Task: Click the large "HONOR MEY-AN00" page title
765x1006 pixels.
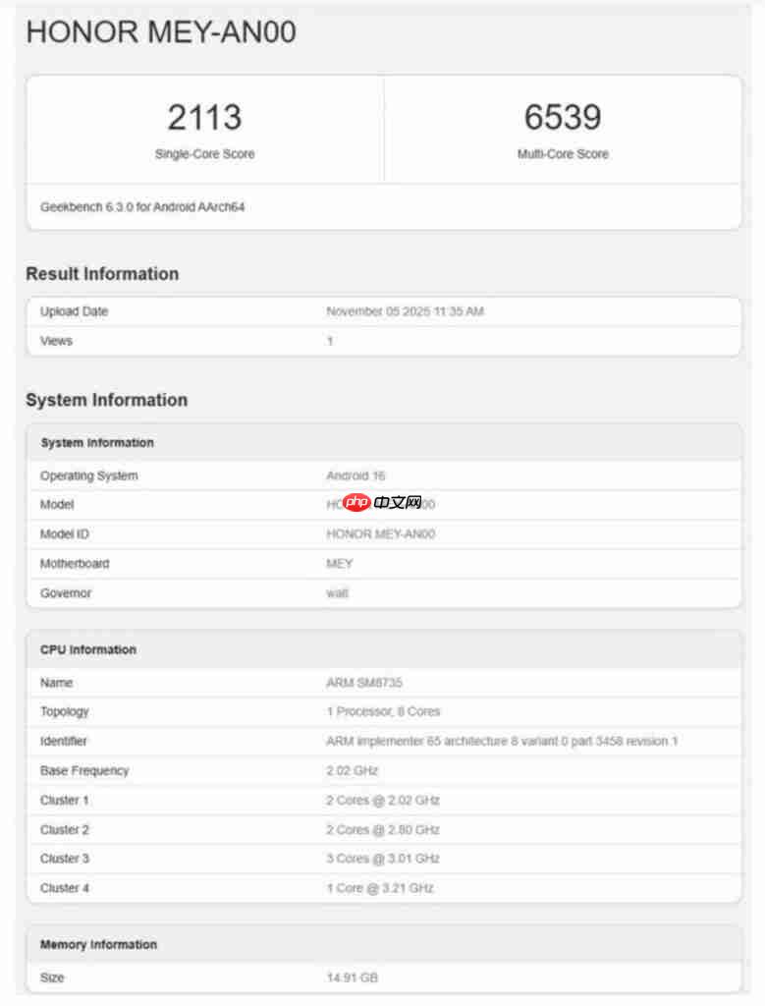Action: (161, 32)
